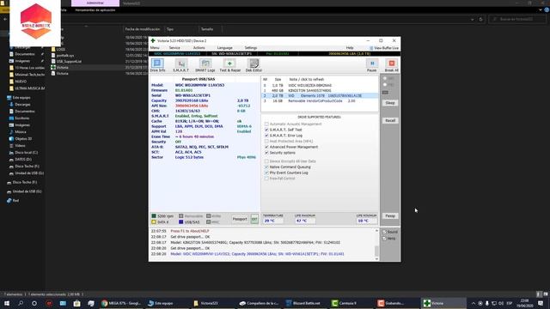
Task: Open Disco local (C:) in Explorer sidebar
Action: [x=27, y=153]
